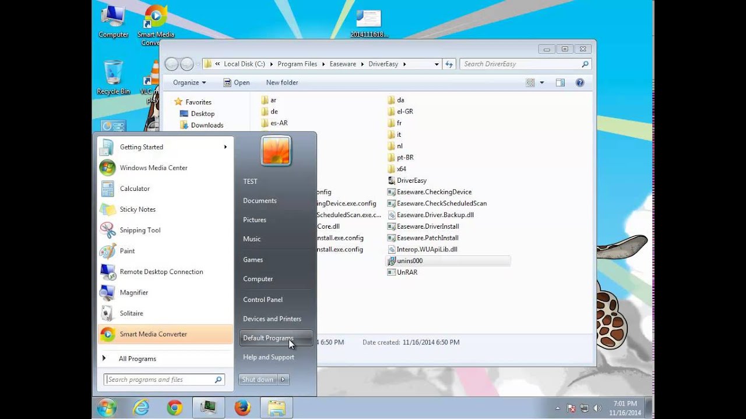Select Default Programs

click(x=276, y=338)
